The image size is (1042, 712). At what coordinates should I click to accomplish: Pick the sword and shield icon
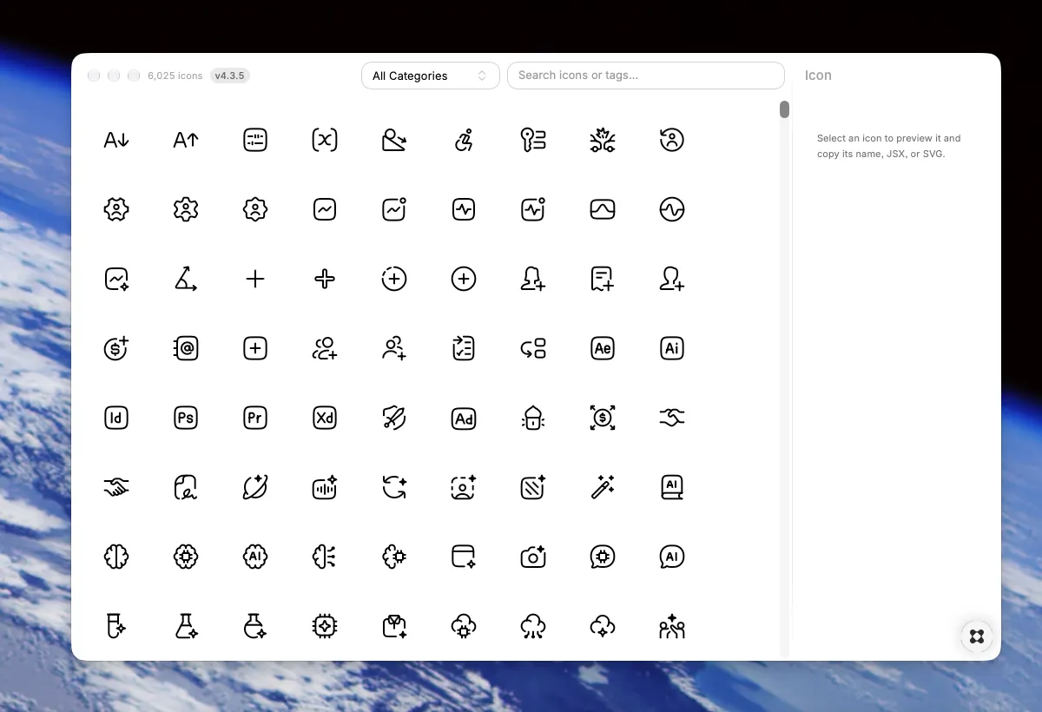tap(394, 418)
